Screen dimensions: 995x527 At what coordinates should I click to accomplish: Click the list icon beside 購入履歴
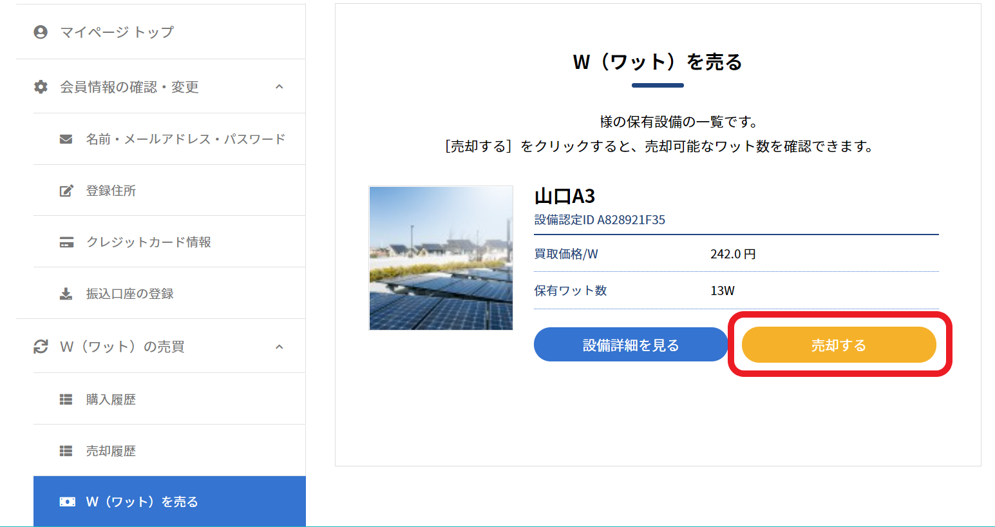pyautogui.click(x=66, y=399)
